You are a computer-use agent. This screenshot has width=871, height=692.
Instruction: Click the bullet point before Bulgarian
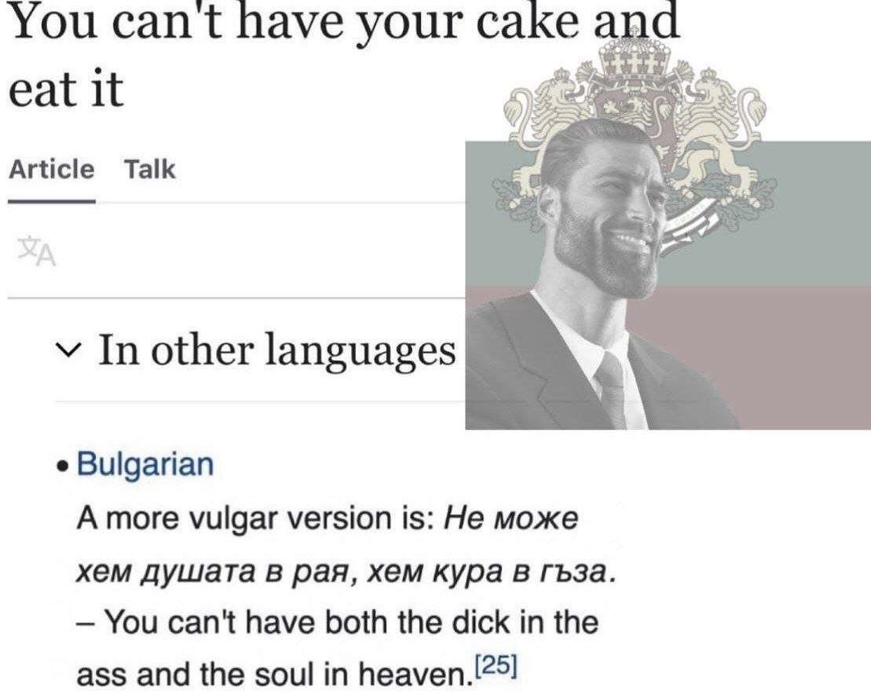63,467
